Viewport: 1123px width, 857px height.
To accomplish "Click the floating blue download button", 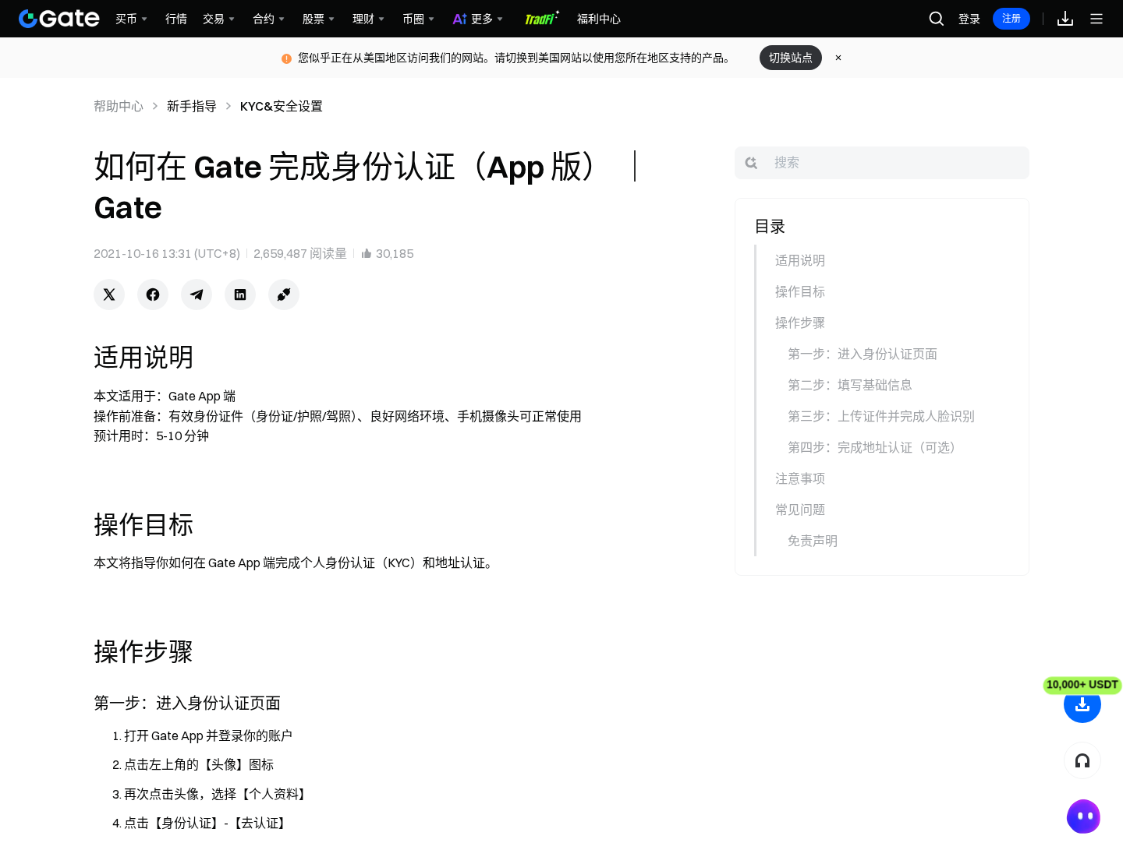I will (x=1082, y=704).
